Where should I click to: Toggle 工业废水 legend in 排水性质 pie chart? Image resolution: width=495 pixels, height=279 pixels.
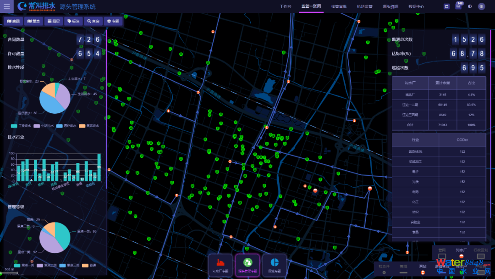click(x=21, y=126)
